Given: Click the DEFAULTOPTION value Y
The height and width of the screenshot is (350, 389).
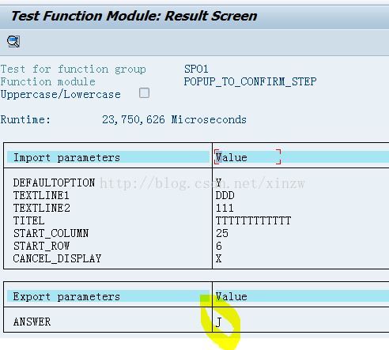Looking at the screenshot, I should pyautogui.click(x=218, y=183).
